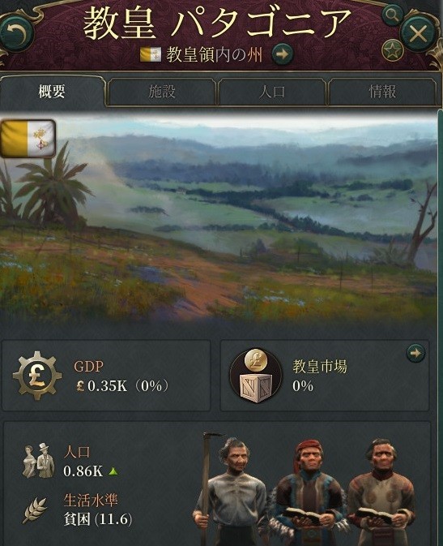Select the 人口 population figures icon
The image size is (443, 546).
click(x=38, y=461)
